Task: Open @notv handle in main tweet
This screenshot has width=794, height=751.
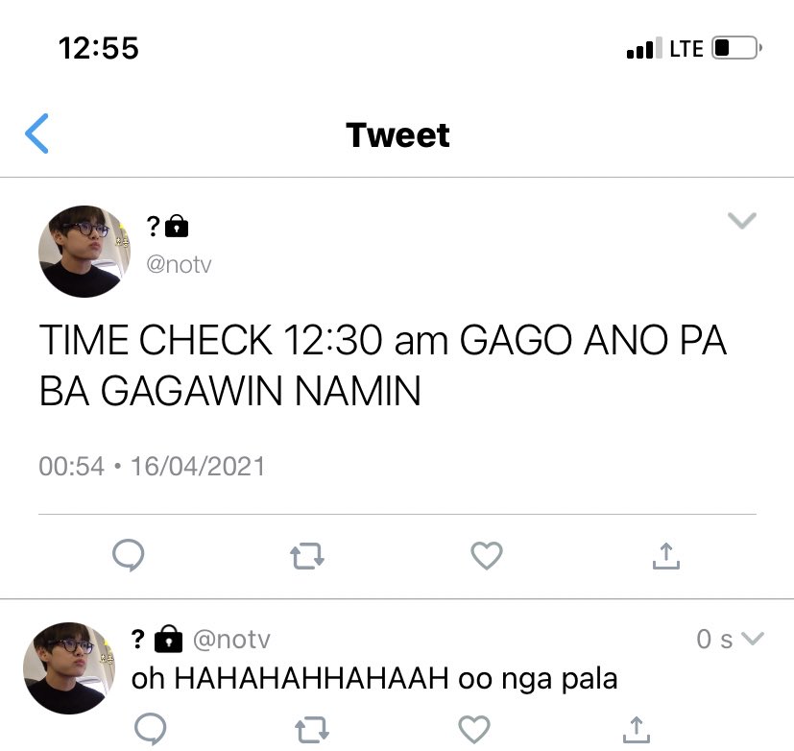Action: pyautogui.click(x=179, y=264)
